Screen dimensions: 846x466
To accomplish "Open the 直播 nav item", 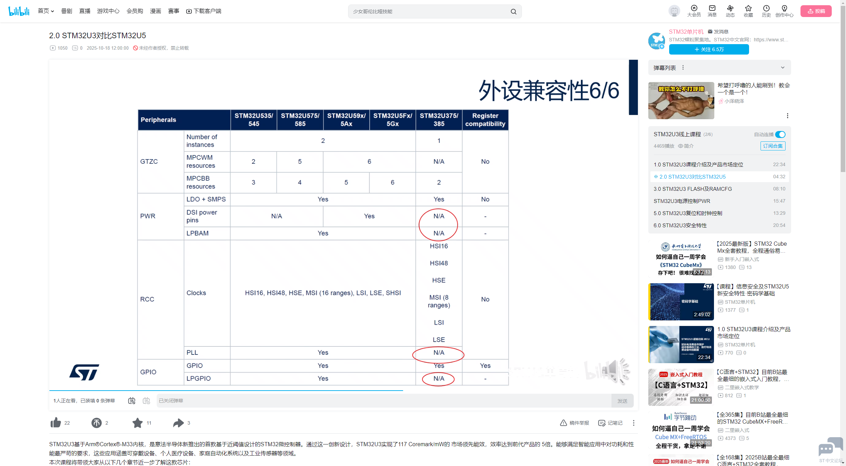I will point(85,11).
